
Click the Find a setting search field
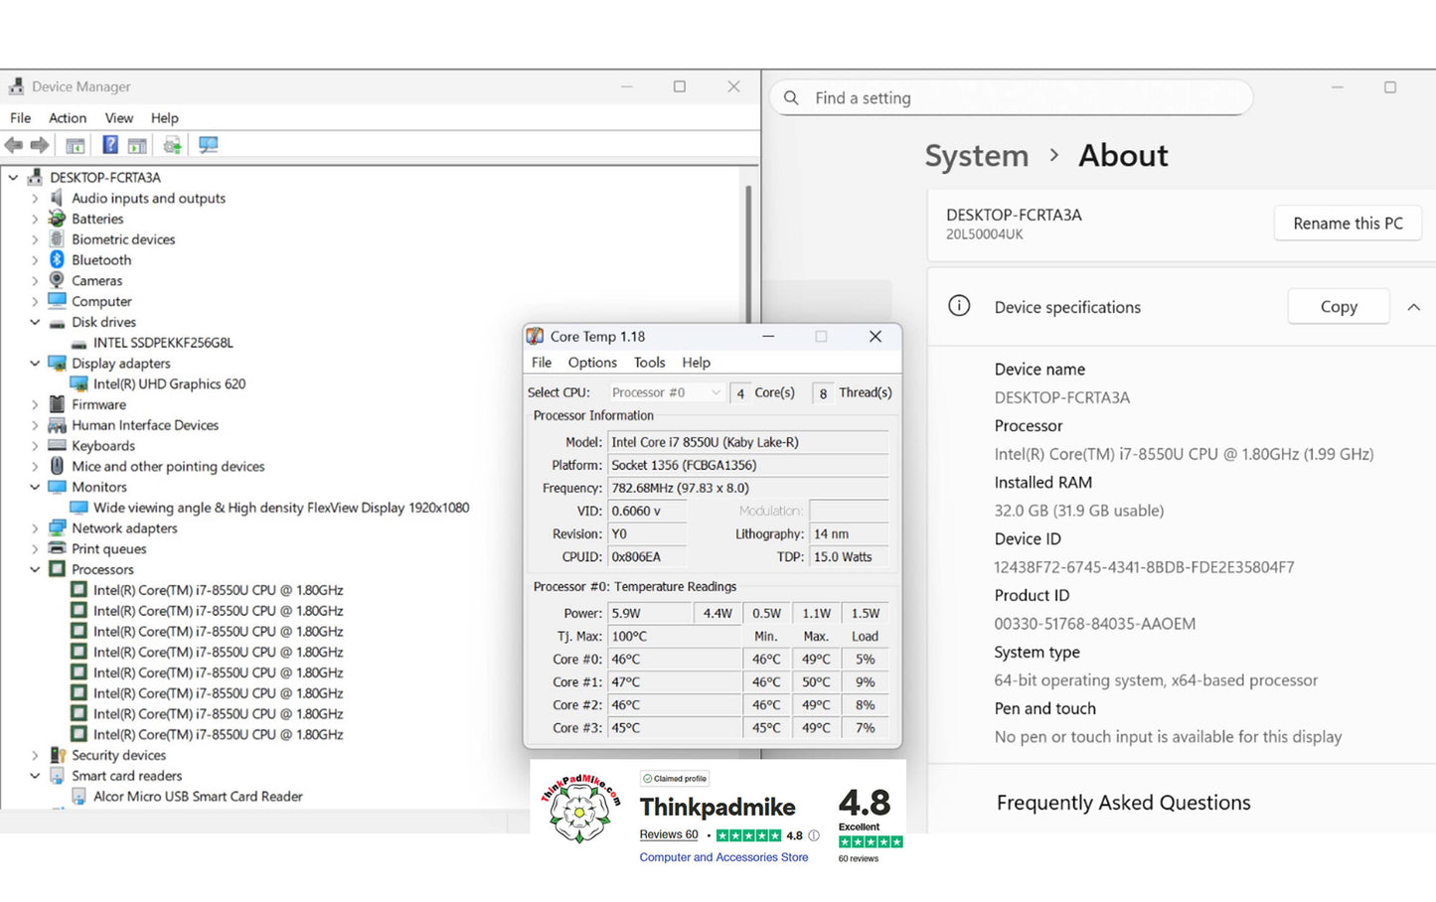tap(1011, 98)
